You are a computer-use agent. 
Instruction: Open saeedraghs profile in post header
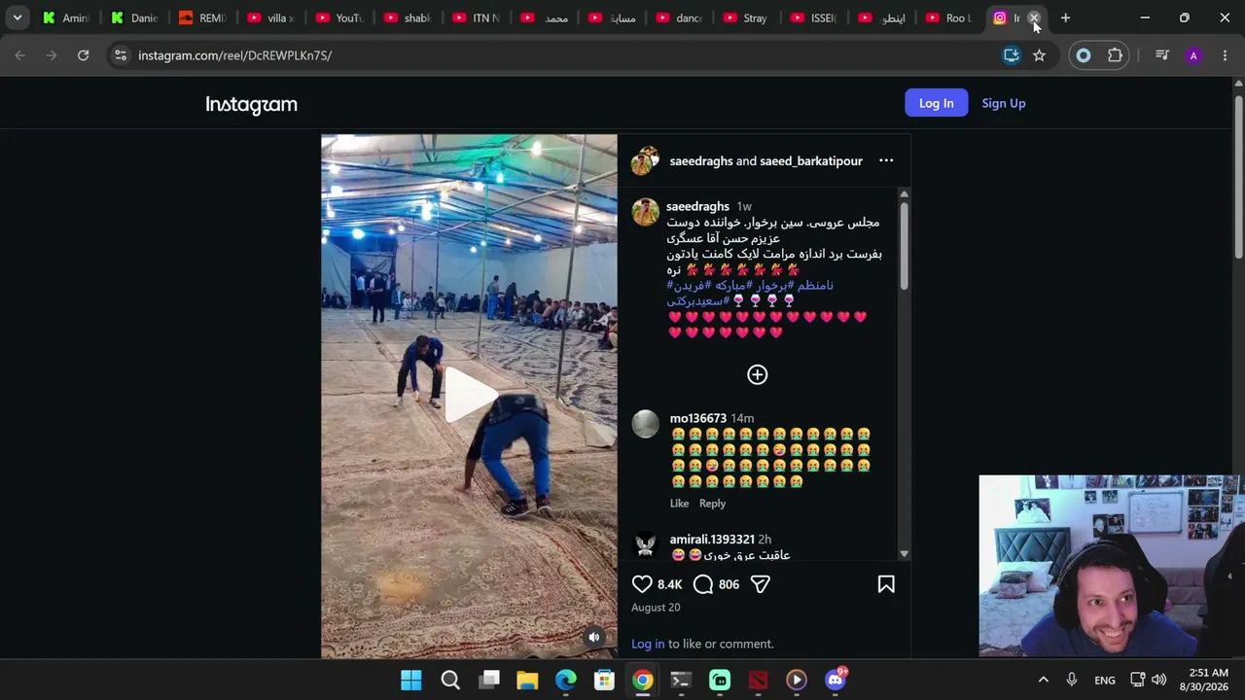[700, 160]
